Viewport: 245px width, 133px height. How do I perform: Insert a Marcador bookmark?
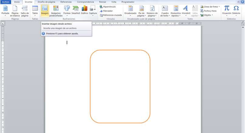pos(106,11)
